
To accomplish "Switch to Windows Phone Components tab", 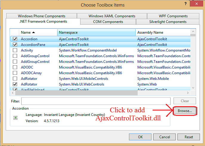I will click(41, 16).
